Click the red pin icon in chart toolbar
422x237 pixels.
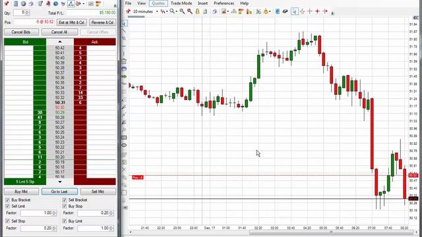pyautogui.click(x=129, y=11)
